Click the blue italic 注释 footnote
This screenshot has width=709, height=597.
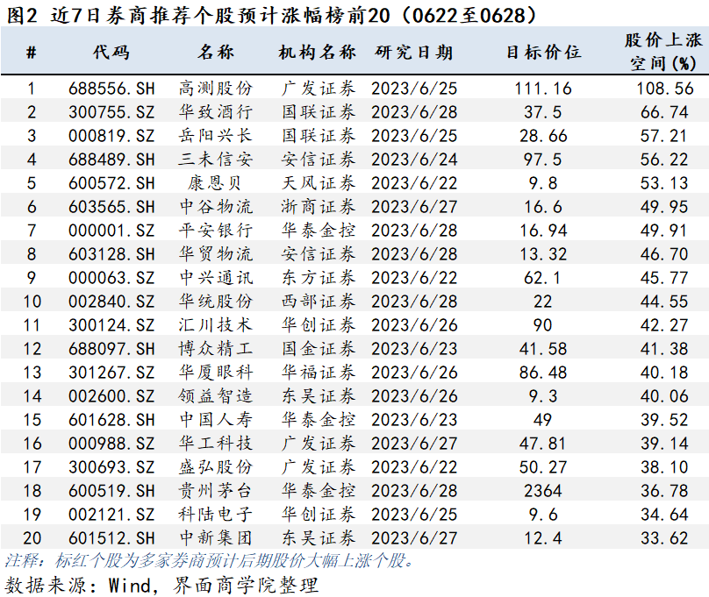[209, 560]
